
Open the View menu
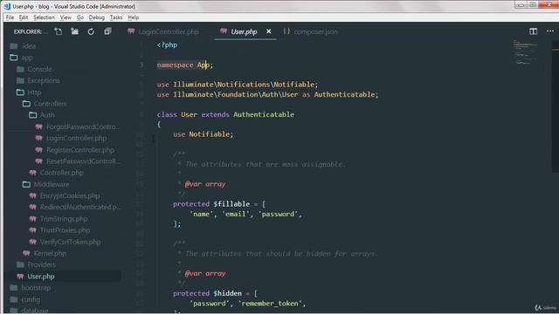point(66,17)
